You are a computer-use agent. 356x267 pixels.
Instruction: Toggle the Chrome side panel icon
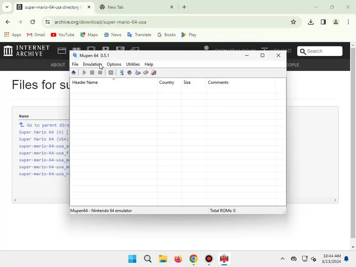[323, 22]
